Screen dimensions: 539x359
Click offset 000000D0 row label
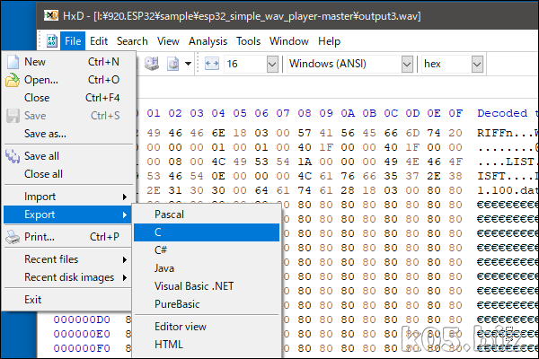click(x=82, y=320)
